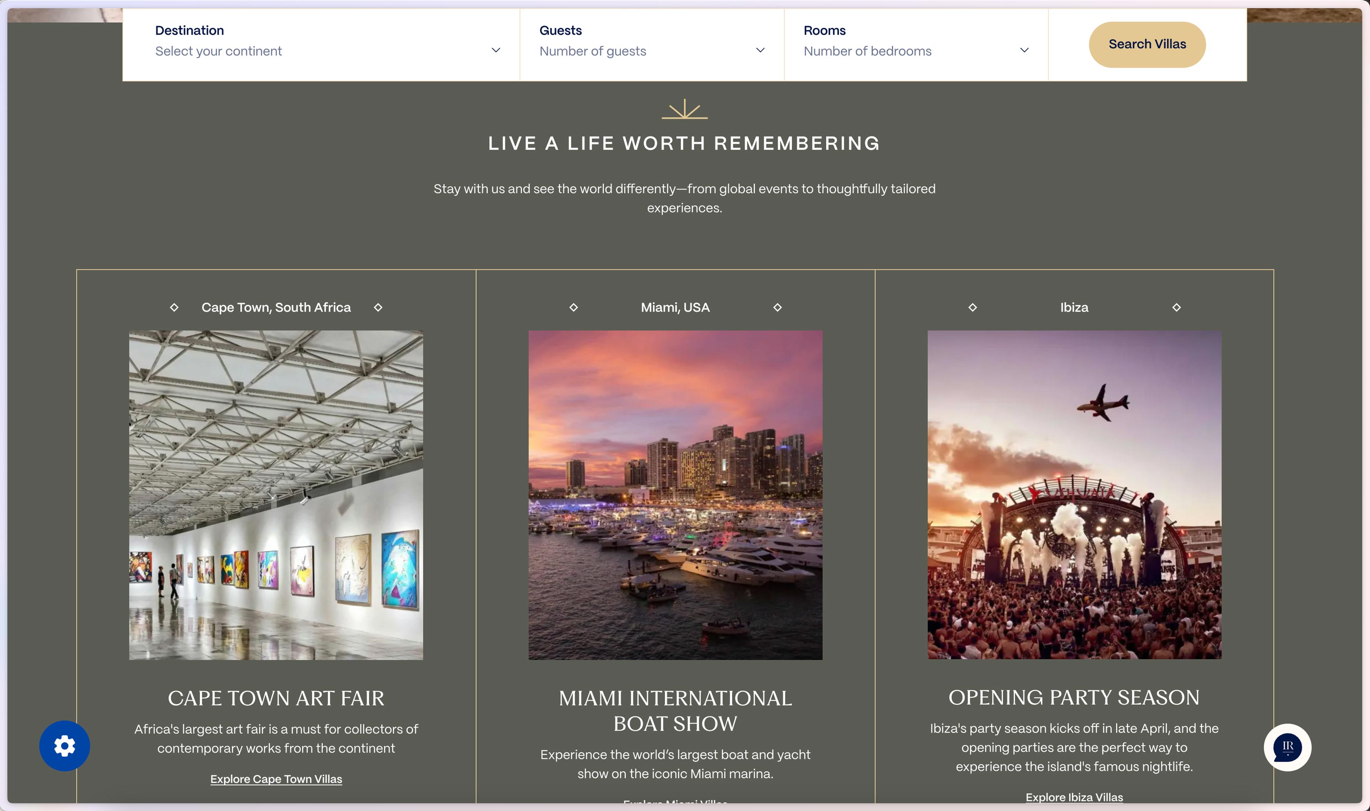Click diamond icon right of Miami, USA

pyautogui.click(x=777, y=308)
